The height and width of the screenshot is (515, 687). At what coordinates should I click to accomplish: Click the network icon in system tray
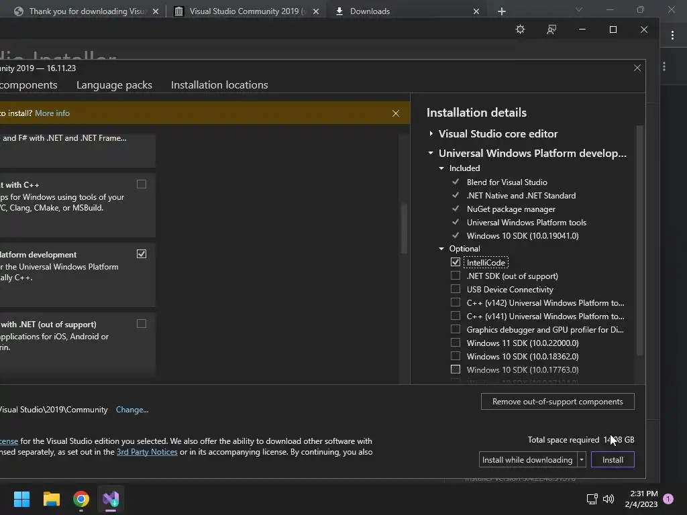(x=592, y=499)
